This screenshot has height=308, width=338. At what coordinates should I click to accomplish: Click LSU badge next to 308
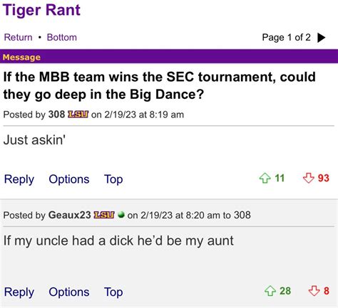[x=78, y=115]
